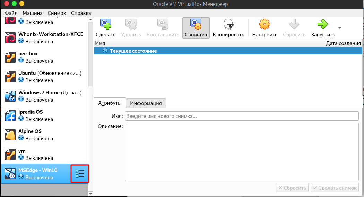Viewport: 364px width, 197px height.
Task: Click the vm machine OS icon
Action: [10, 154]
